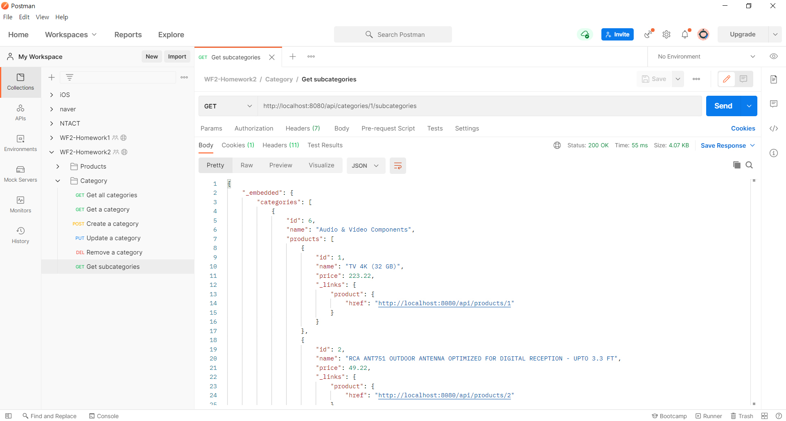The image size is (786, 421).
Task: Open the request info icon
Action: point(773,153)
